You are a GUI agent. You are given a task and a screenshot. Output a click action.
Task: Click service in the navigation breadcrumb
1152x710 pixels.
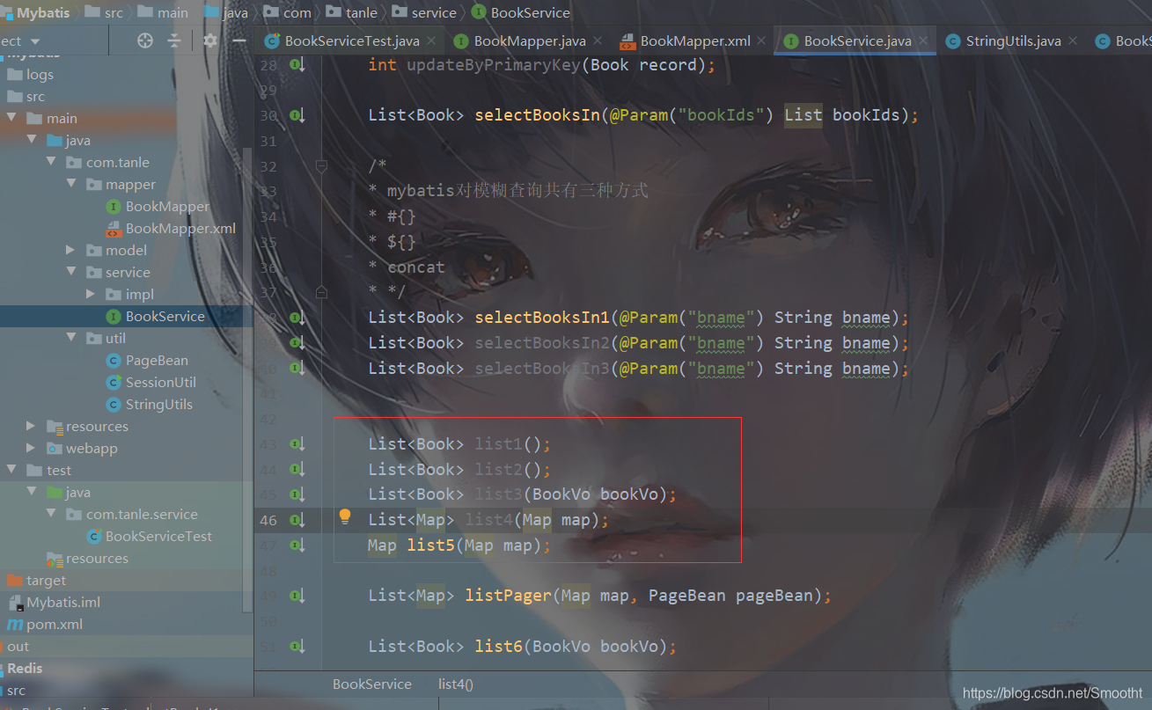434,12
